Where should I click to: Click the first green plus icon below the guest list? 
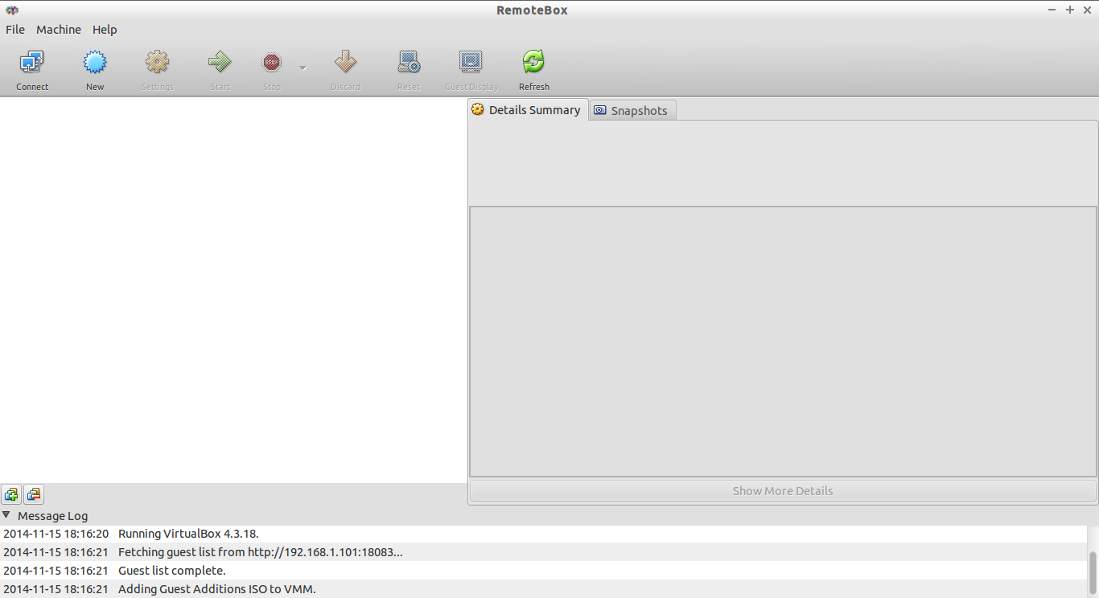11,494
